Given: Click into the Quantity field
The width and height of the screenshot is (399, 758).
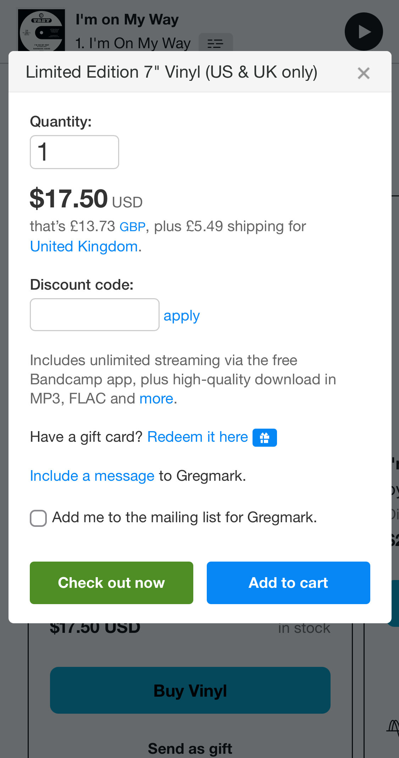Looking at the screenshot, I should click(74, 152).
